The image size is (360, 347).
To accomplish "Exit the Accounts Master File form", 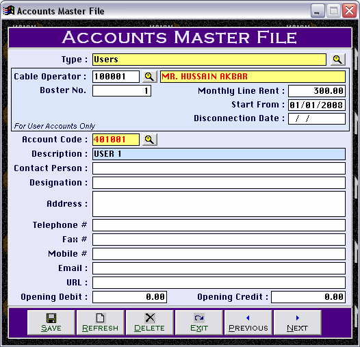I will 199,322.
